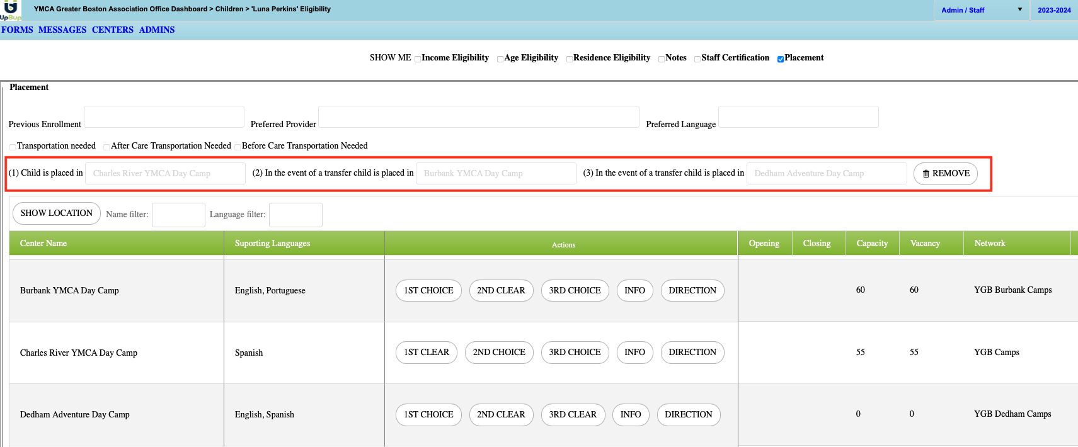
Task: Enable the Age Eligibility checkbox
Action: point(500,59)
